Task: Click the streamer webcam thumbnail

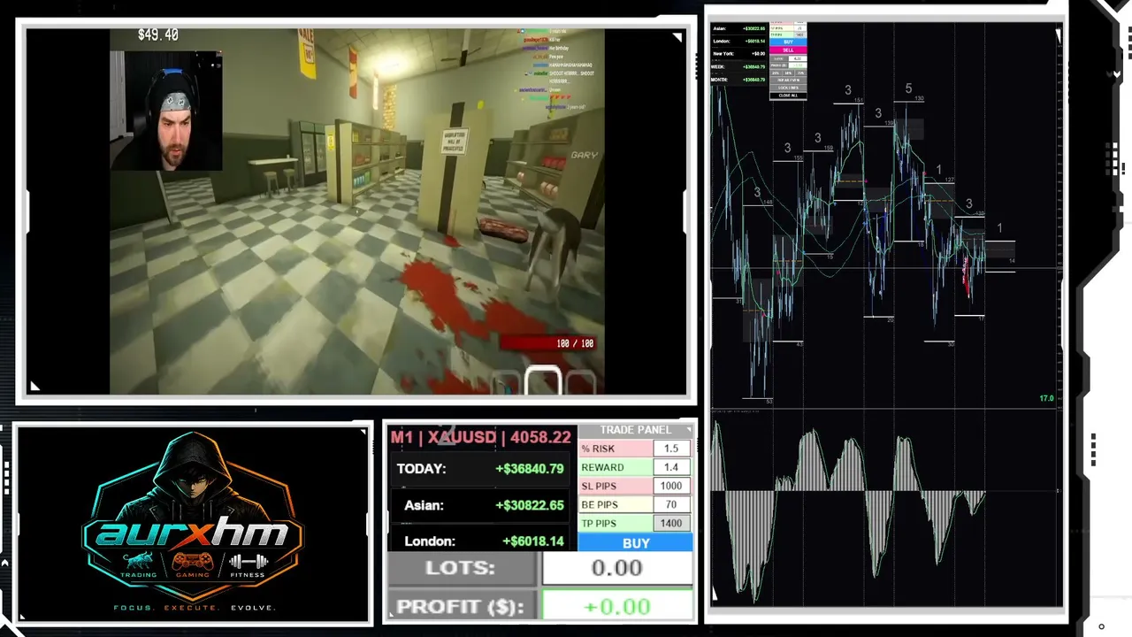Action: (x=166, y=110)
